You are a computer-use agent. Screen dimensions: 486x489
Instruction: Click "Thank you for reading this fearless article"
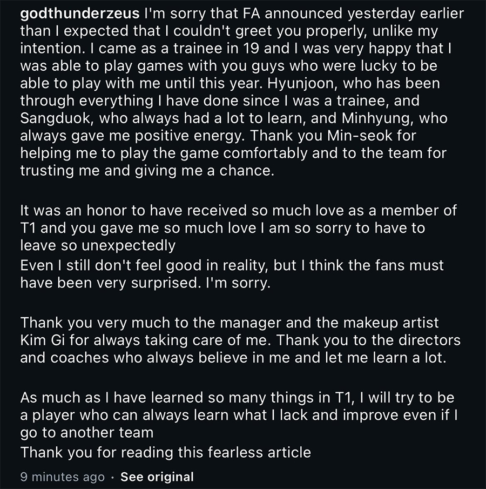[x=165, y=452]
